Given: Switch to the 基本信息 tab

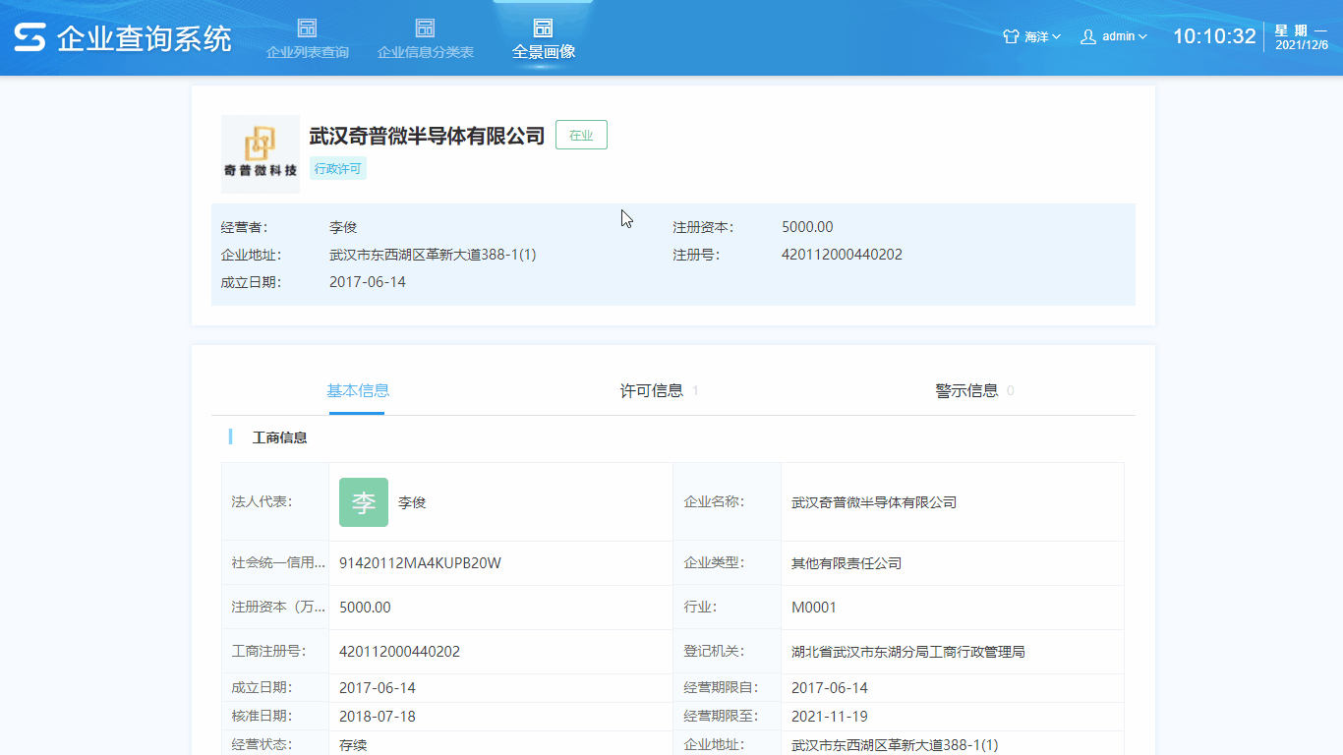Looking at the screenshot, I should coord(358,390).
